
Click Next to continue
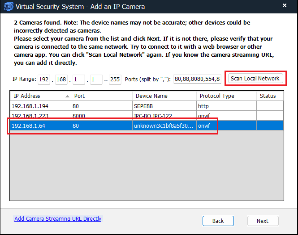[x=263, y=221]
